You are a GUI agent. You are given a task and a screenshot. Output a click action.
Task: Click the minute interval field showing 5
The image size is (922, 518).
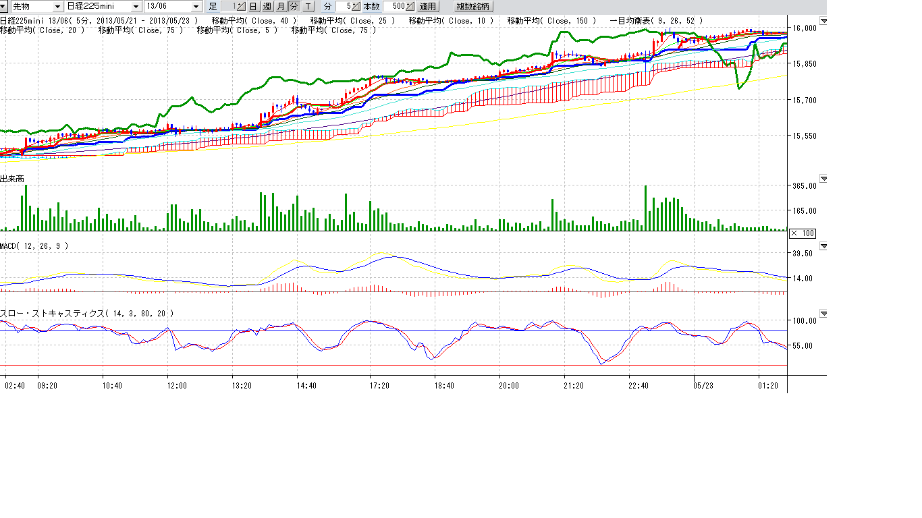(x=344, y=7)
